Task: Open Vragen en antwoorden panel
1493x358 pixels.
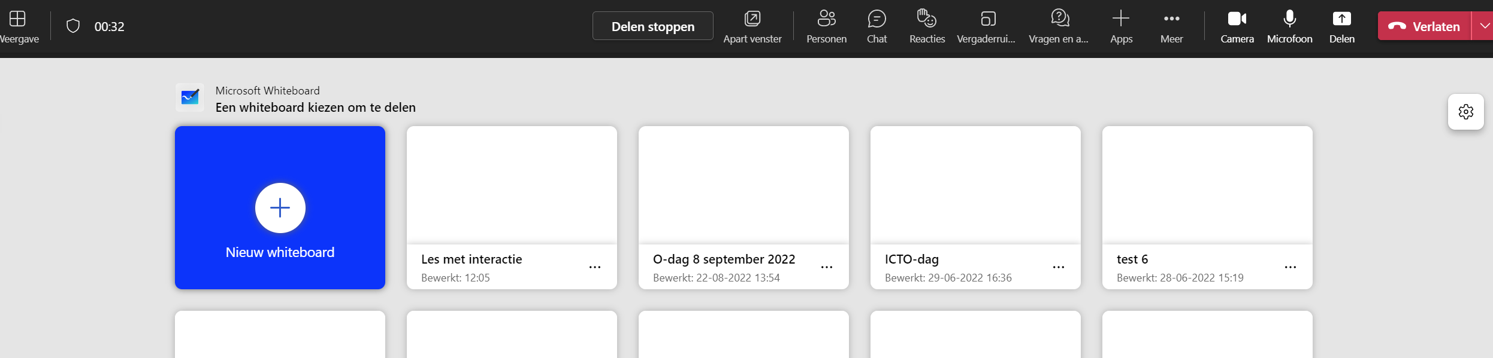Action: [1059, 26]
